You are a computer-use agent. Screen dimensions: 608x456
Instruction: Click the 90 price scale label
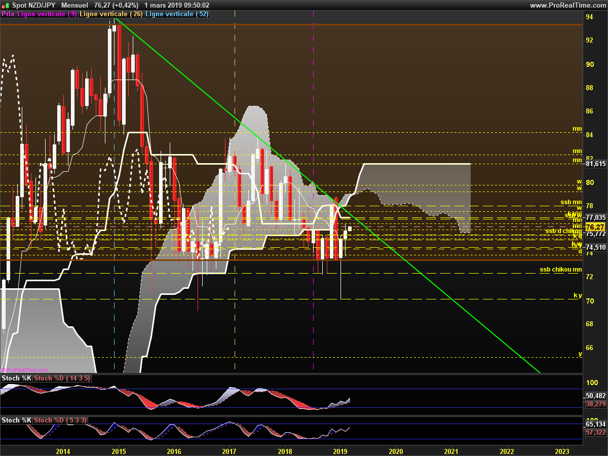click(x=590, y=64)
